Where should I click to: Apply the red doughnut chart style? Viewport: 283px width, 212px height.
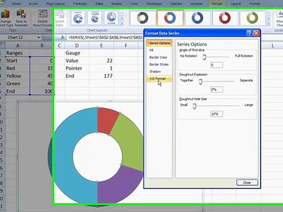(225, 18)
